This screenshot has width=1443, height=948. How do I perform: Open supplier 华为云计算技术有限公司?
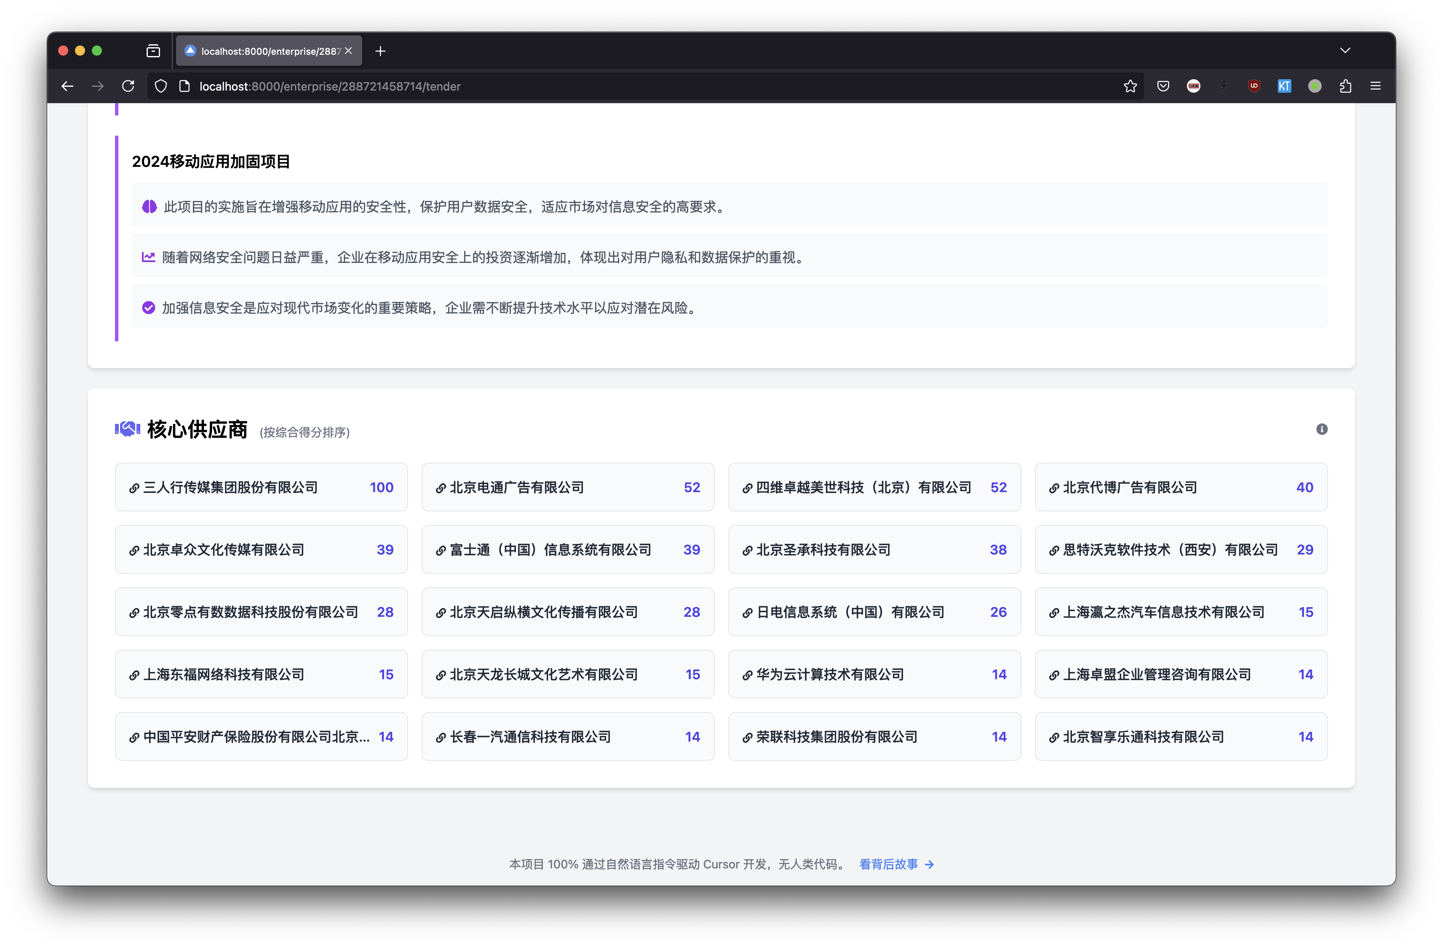(830, 675)
